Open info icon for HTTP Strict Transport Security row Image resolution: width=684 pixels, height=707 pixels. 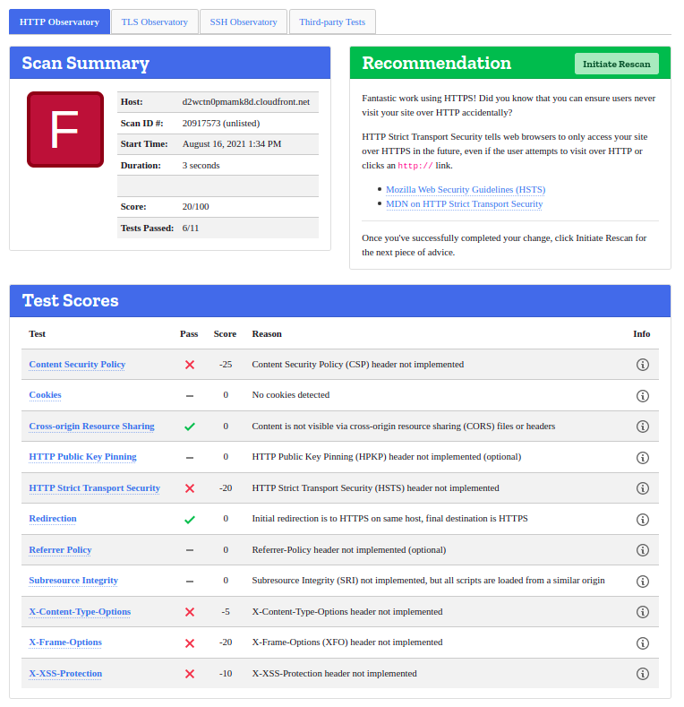[x=642, y=488]
